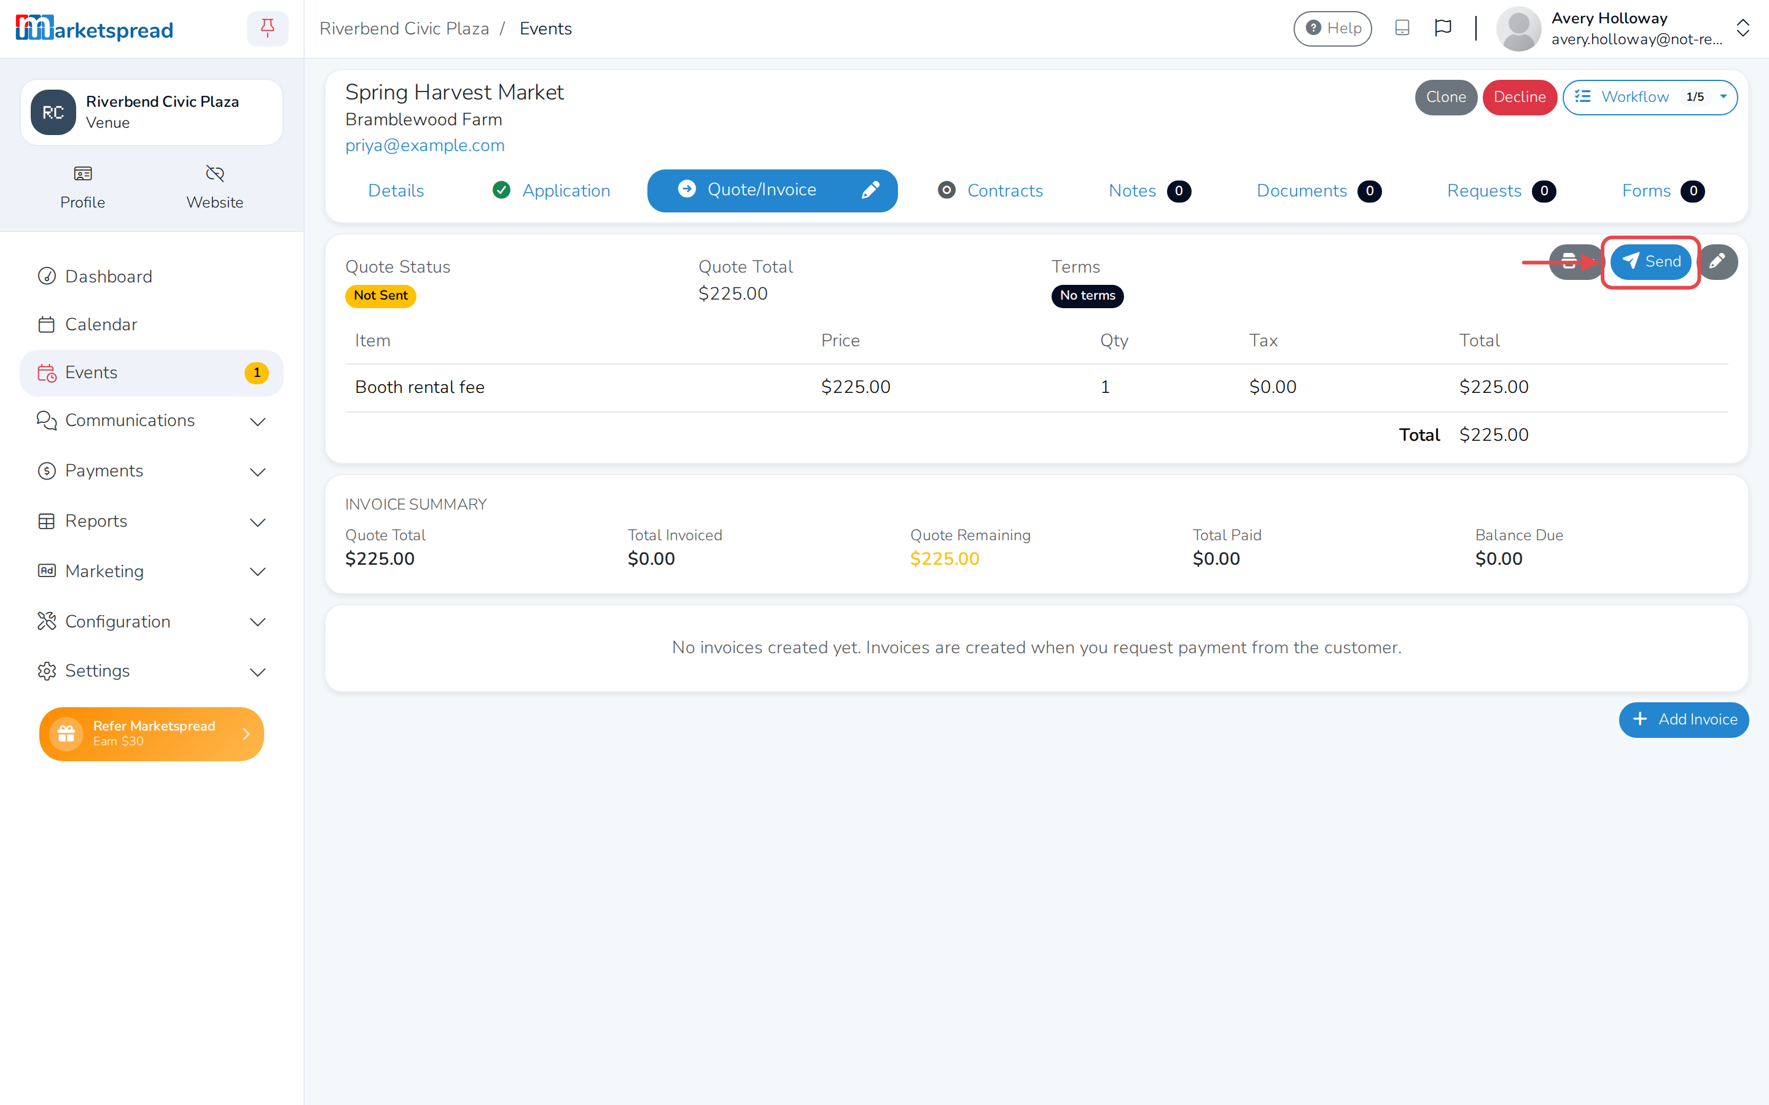This screenshot has width=1769, height=1105.
Task: Open the Website icon link
Action: tap(214, 188)
